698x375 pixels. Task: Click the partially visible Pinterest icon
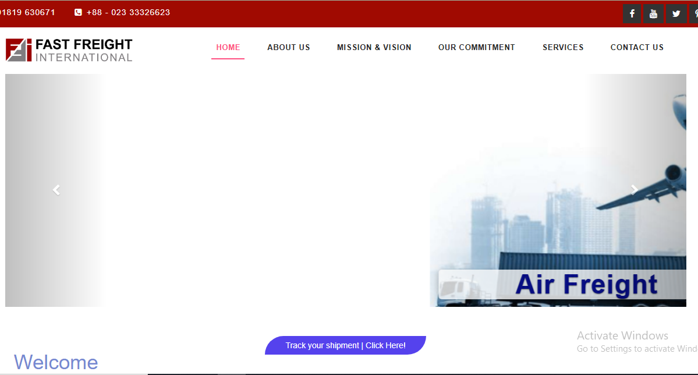(694, 14)
